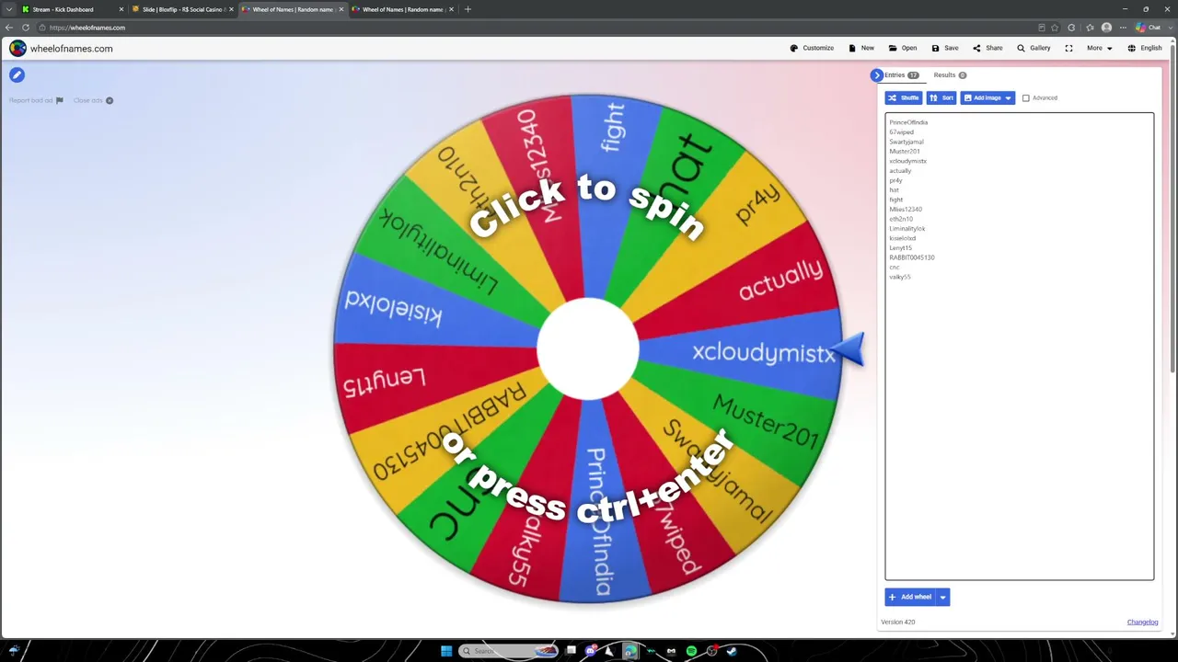The height and width of the screenshot is (662, 1178).
Task: Go back in the browser
Action: click(9, 28)
